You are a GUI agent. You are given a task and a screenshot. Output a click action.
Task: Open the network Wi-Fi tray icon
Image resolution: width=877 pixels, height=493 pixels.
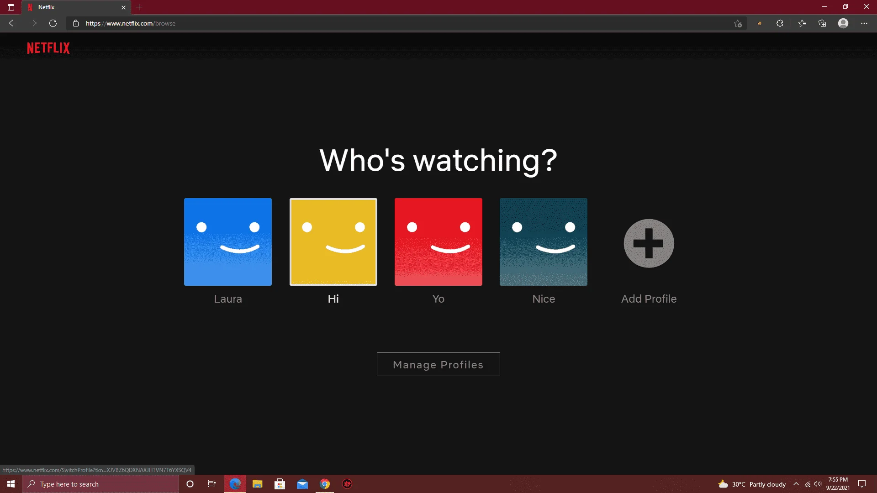tap(808, 484)
